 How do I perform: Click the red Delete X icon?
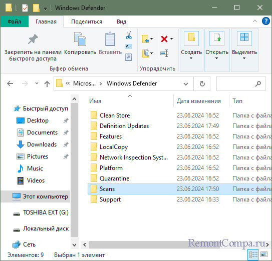(164, 39)
